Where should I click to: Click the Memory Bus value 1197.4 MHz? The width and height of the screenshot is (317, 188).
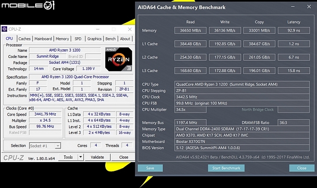191,123
